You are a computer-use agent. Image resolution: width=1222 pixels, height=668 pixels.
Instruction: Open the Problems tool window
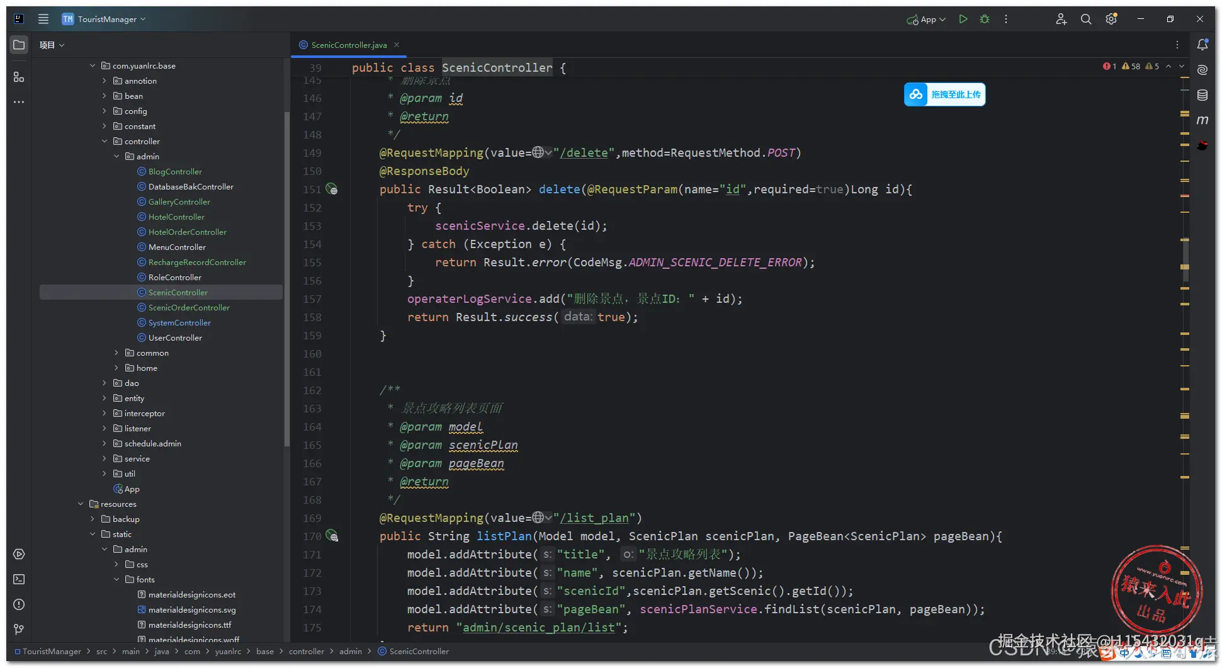[19, 604]
